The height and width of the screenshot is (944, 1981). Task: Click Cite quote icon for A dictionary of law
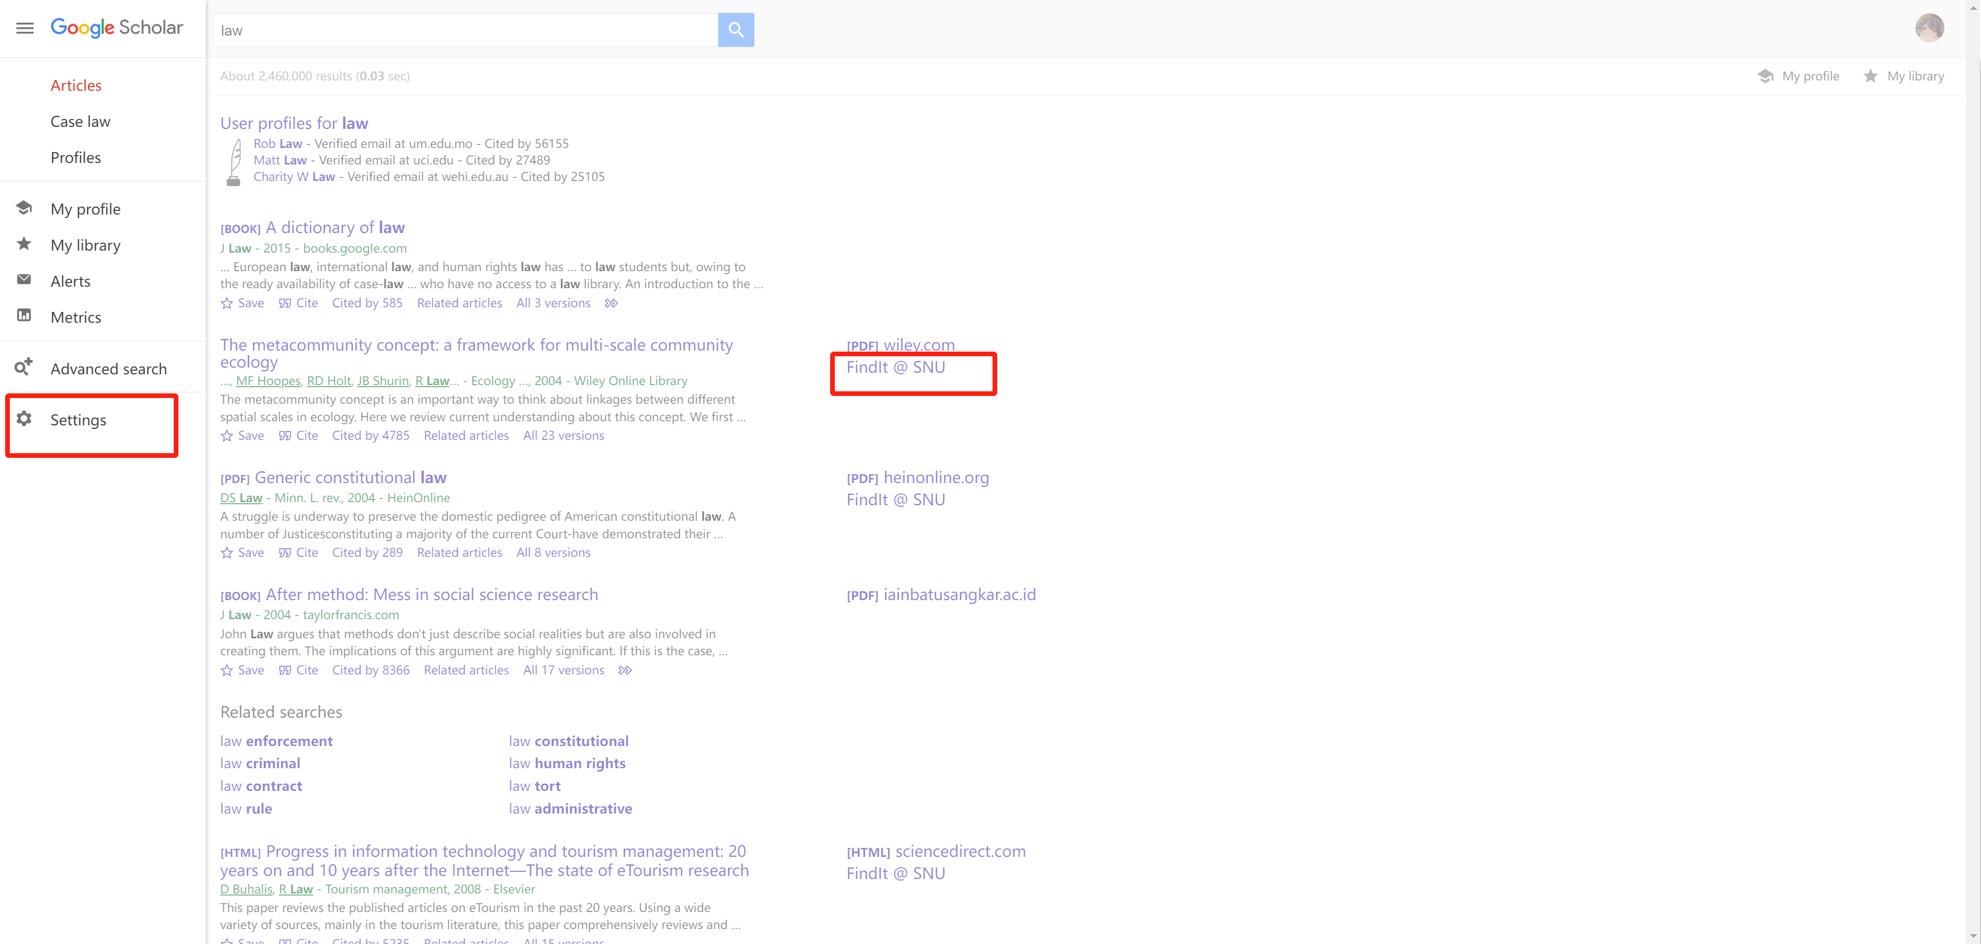(285, 303)
